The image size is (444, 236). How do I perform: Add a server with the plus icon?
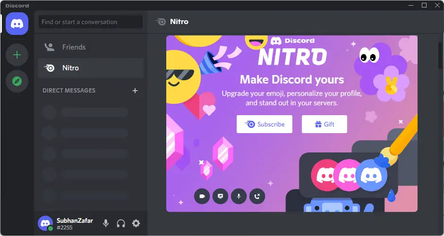click(17, 55)
